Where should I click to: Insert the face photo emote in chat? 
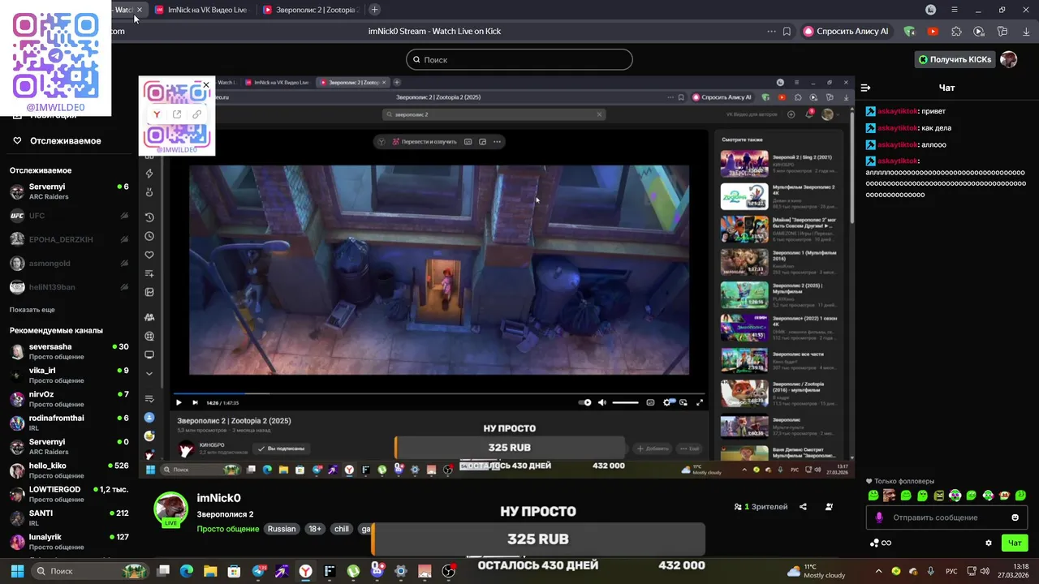click(x=890, y=496)
